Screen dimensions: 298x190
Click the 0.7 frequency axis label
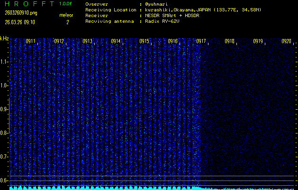(x=4, y=157)
